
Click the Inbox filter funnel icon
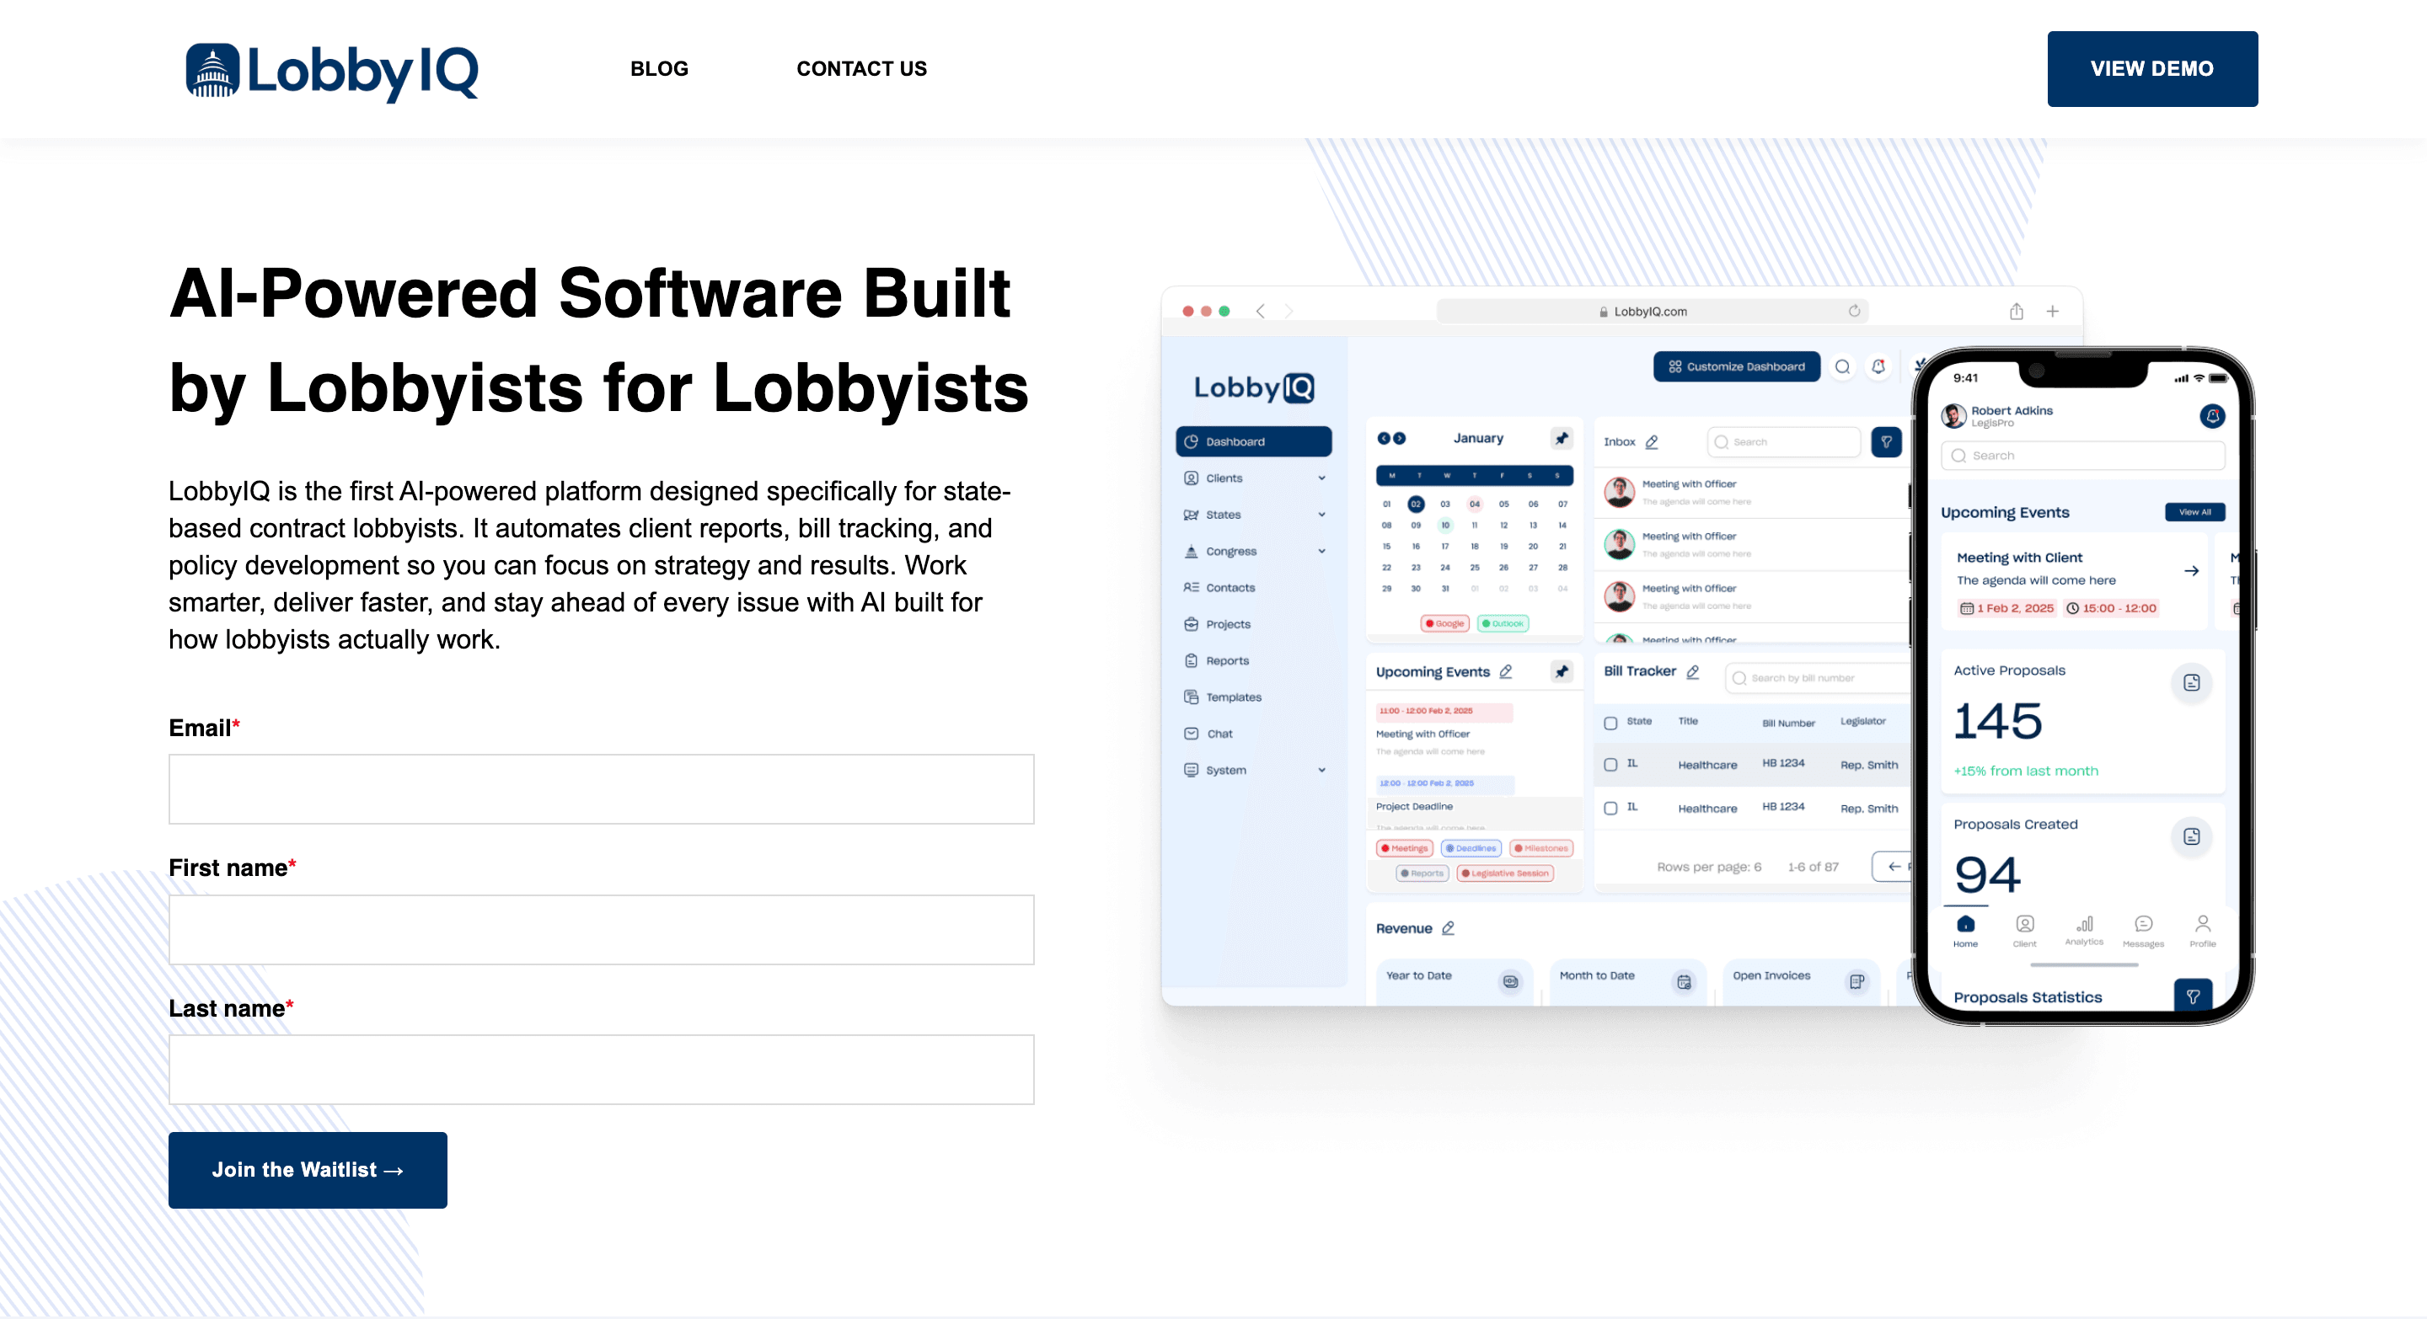[x=1886, y=441]
